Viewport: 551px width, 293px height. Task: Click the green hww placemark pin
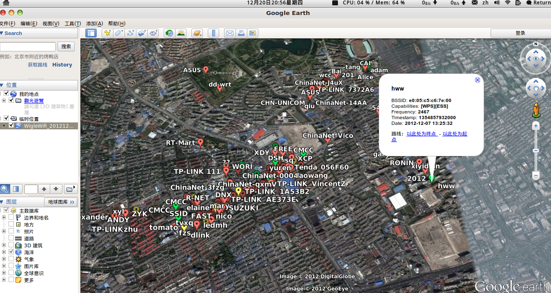pyautogui.click(x=432, y=178)
